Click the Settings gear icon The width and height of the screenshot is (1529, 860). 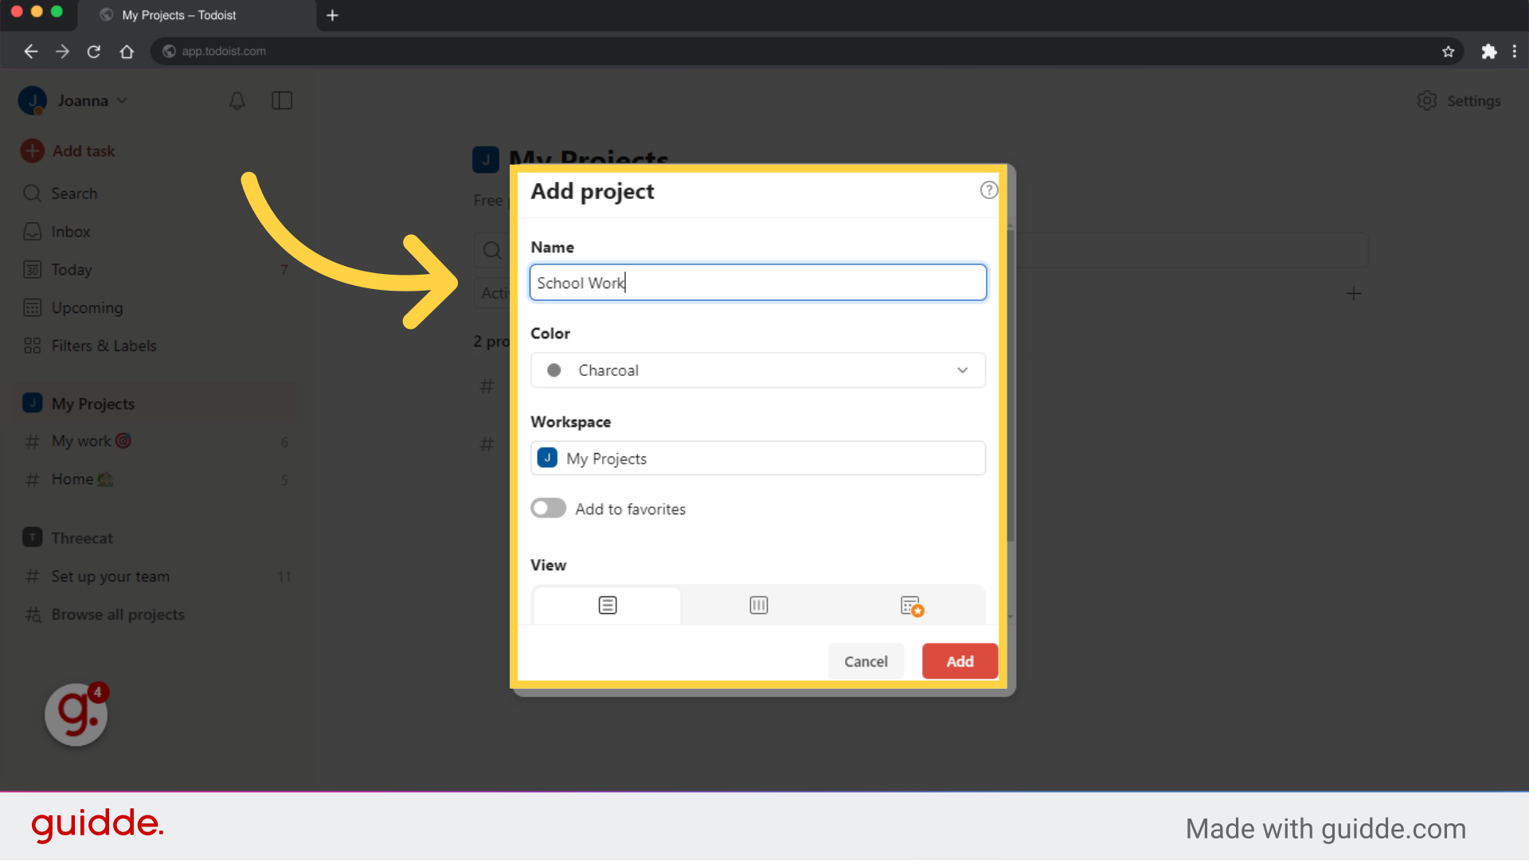click(x=1426, y=100)
